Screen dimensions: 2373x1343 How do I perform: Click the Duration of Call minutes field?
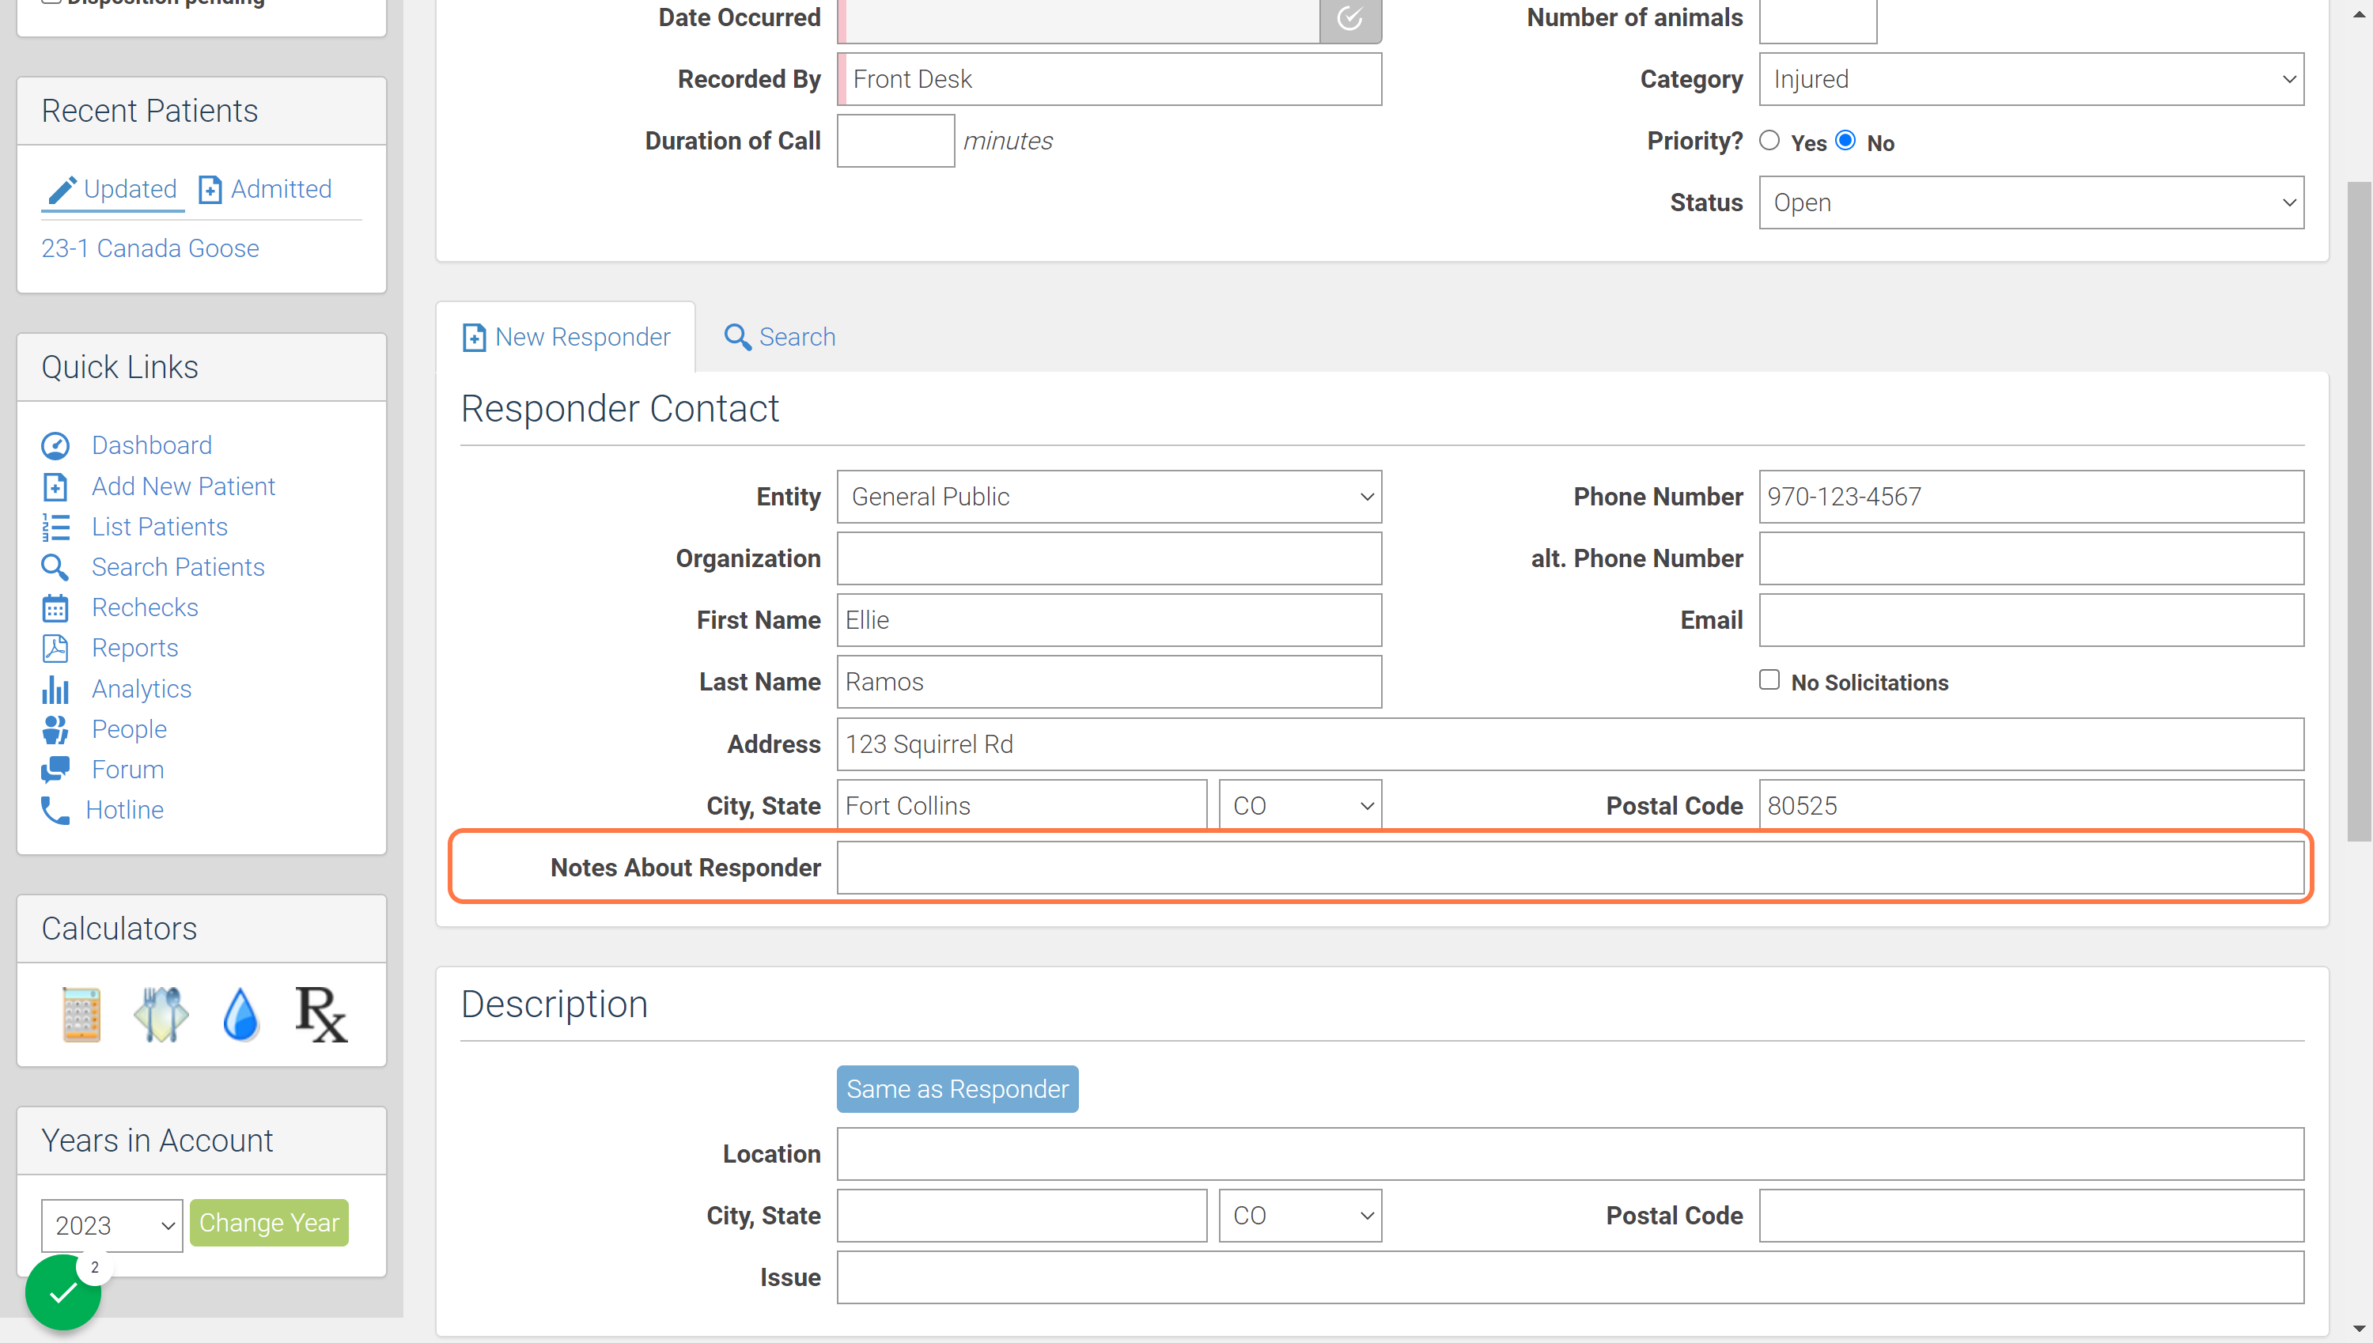point(895,141)
